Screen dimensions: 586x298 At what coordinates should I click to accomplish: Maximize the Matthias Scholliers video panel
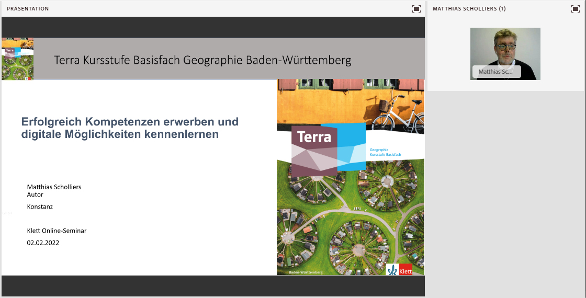pos(576,8)
